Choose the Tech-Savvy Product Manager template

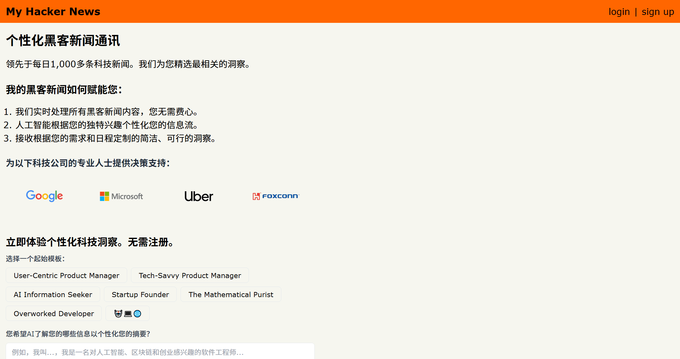190,276
